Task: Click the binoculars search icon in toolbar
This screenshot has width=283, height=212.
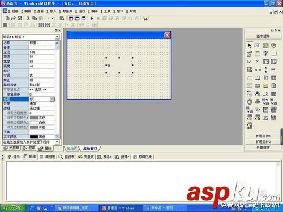Action: point(145,19)
